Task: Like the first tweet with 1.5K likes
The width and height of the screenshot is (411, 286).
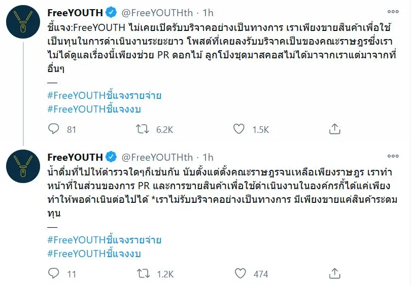Action: [x=239, y=129]
